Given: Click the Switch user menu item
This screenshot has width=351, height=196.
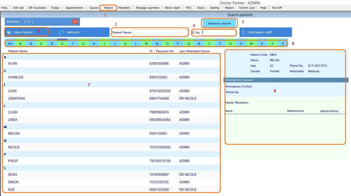Looking at the screenshot, I should [x=247, y=8].
